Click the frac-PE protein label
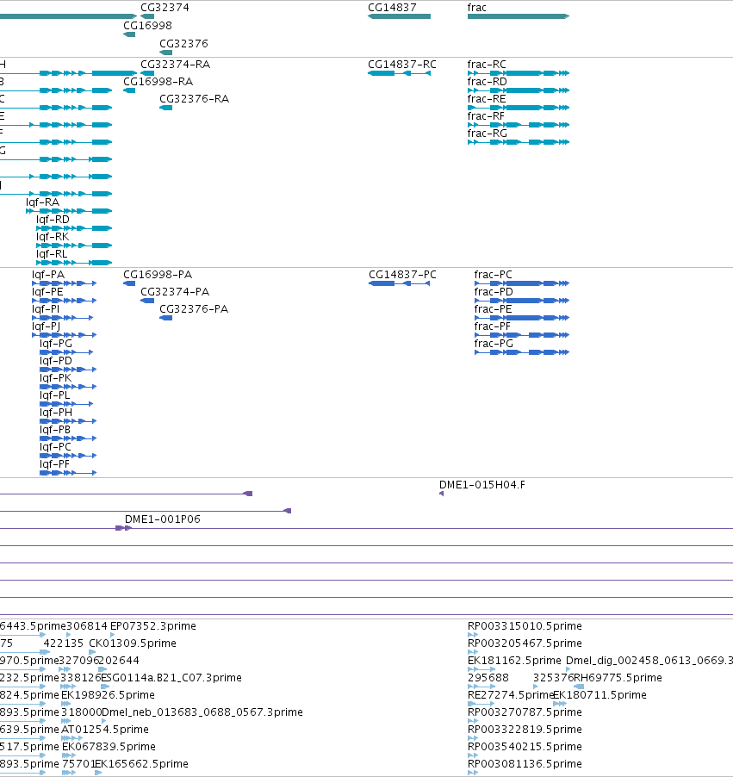This screenshot has width=733, height=777. click(x=494, y=309)
